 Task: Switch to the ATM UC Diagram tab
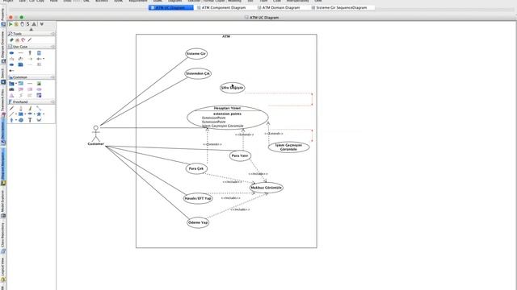click(170, 7)
